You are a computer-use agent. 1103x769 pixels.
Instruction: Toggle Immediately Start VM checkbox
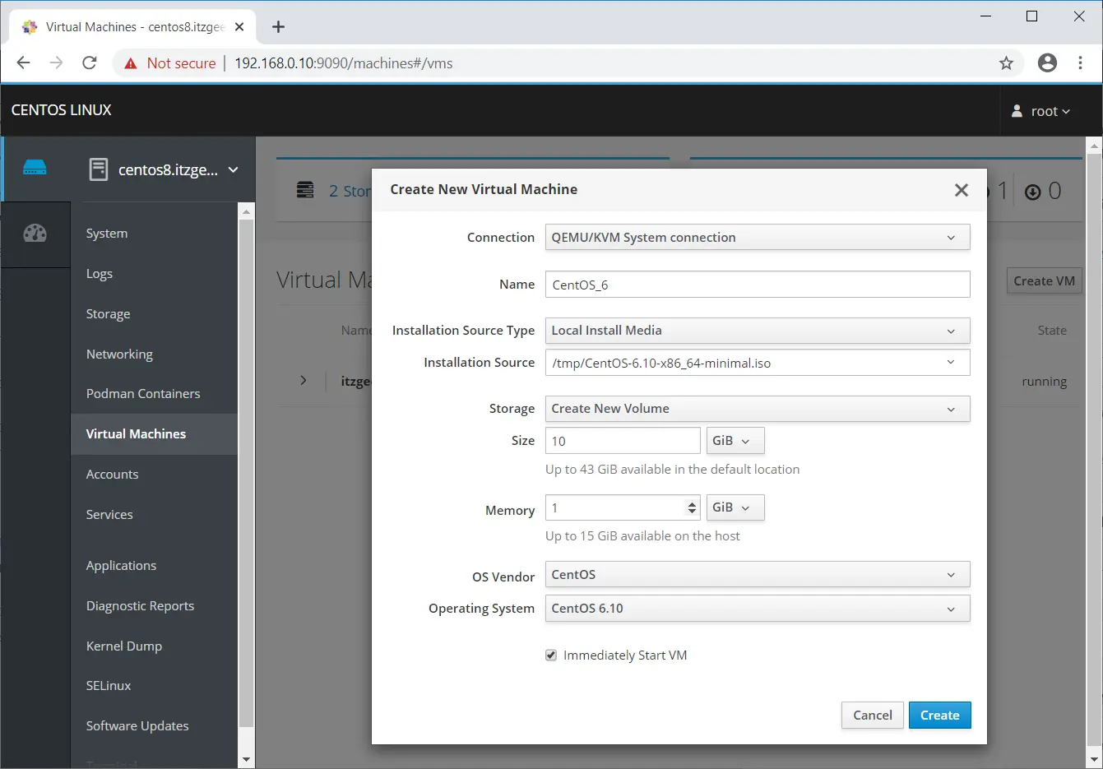pos(551,656)
